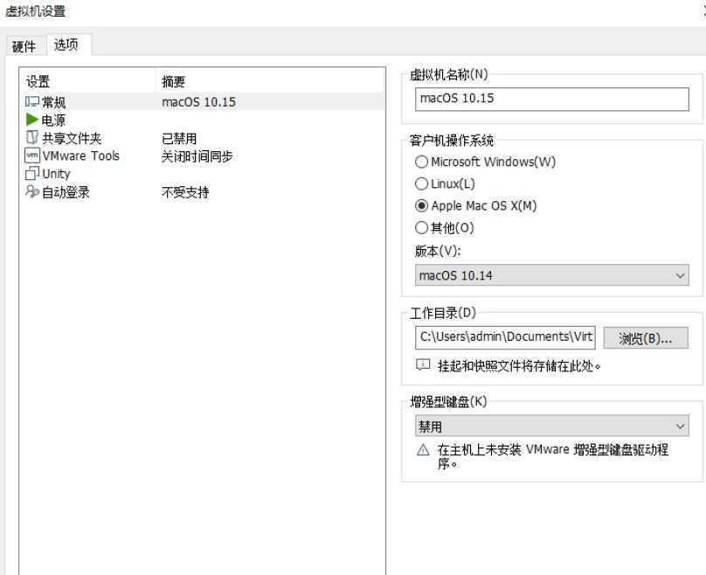706x575 pixels.
Task: Click the green 电源 play icon
Action: pyautogui.click(x=32, y=120)
